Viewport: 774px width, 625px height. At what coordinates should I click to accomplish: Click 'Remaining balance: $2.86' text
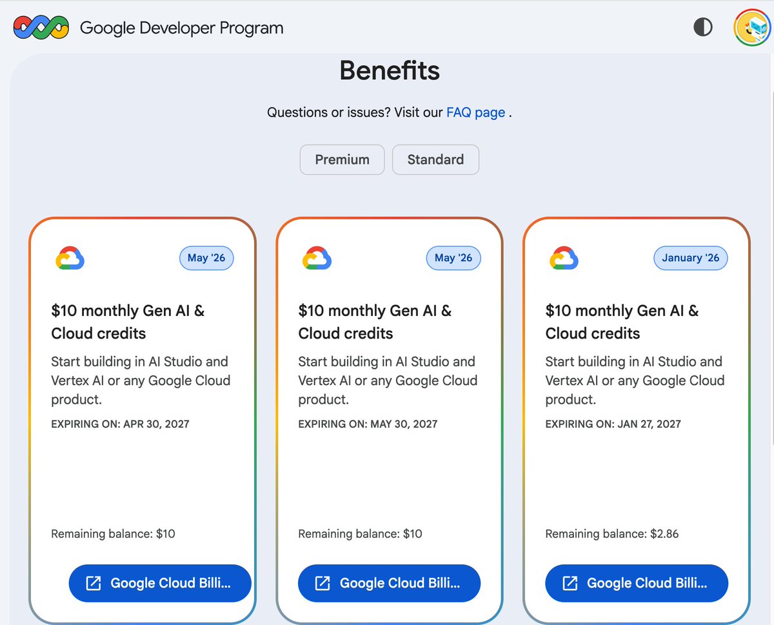point(612,533)
